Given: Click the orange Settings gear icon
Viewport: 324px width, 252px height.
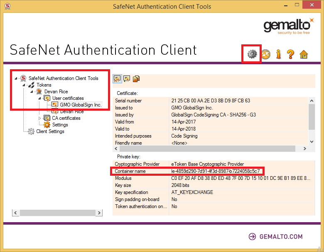Looking at the screenshot, I should [47, 125].
